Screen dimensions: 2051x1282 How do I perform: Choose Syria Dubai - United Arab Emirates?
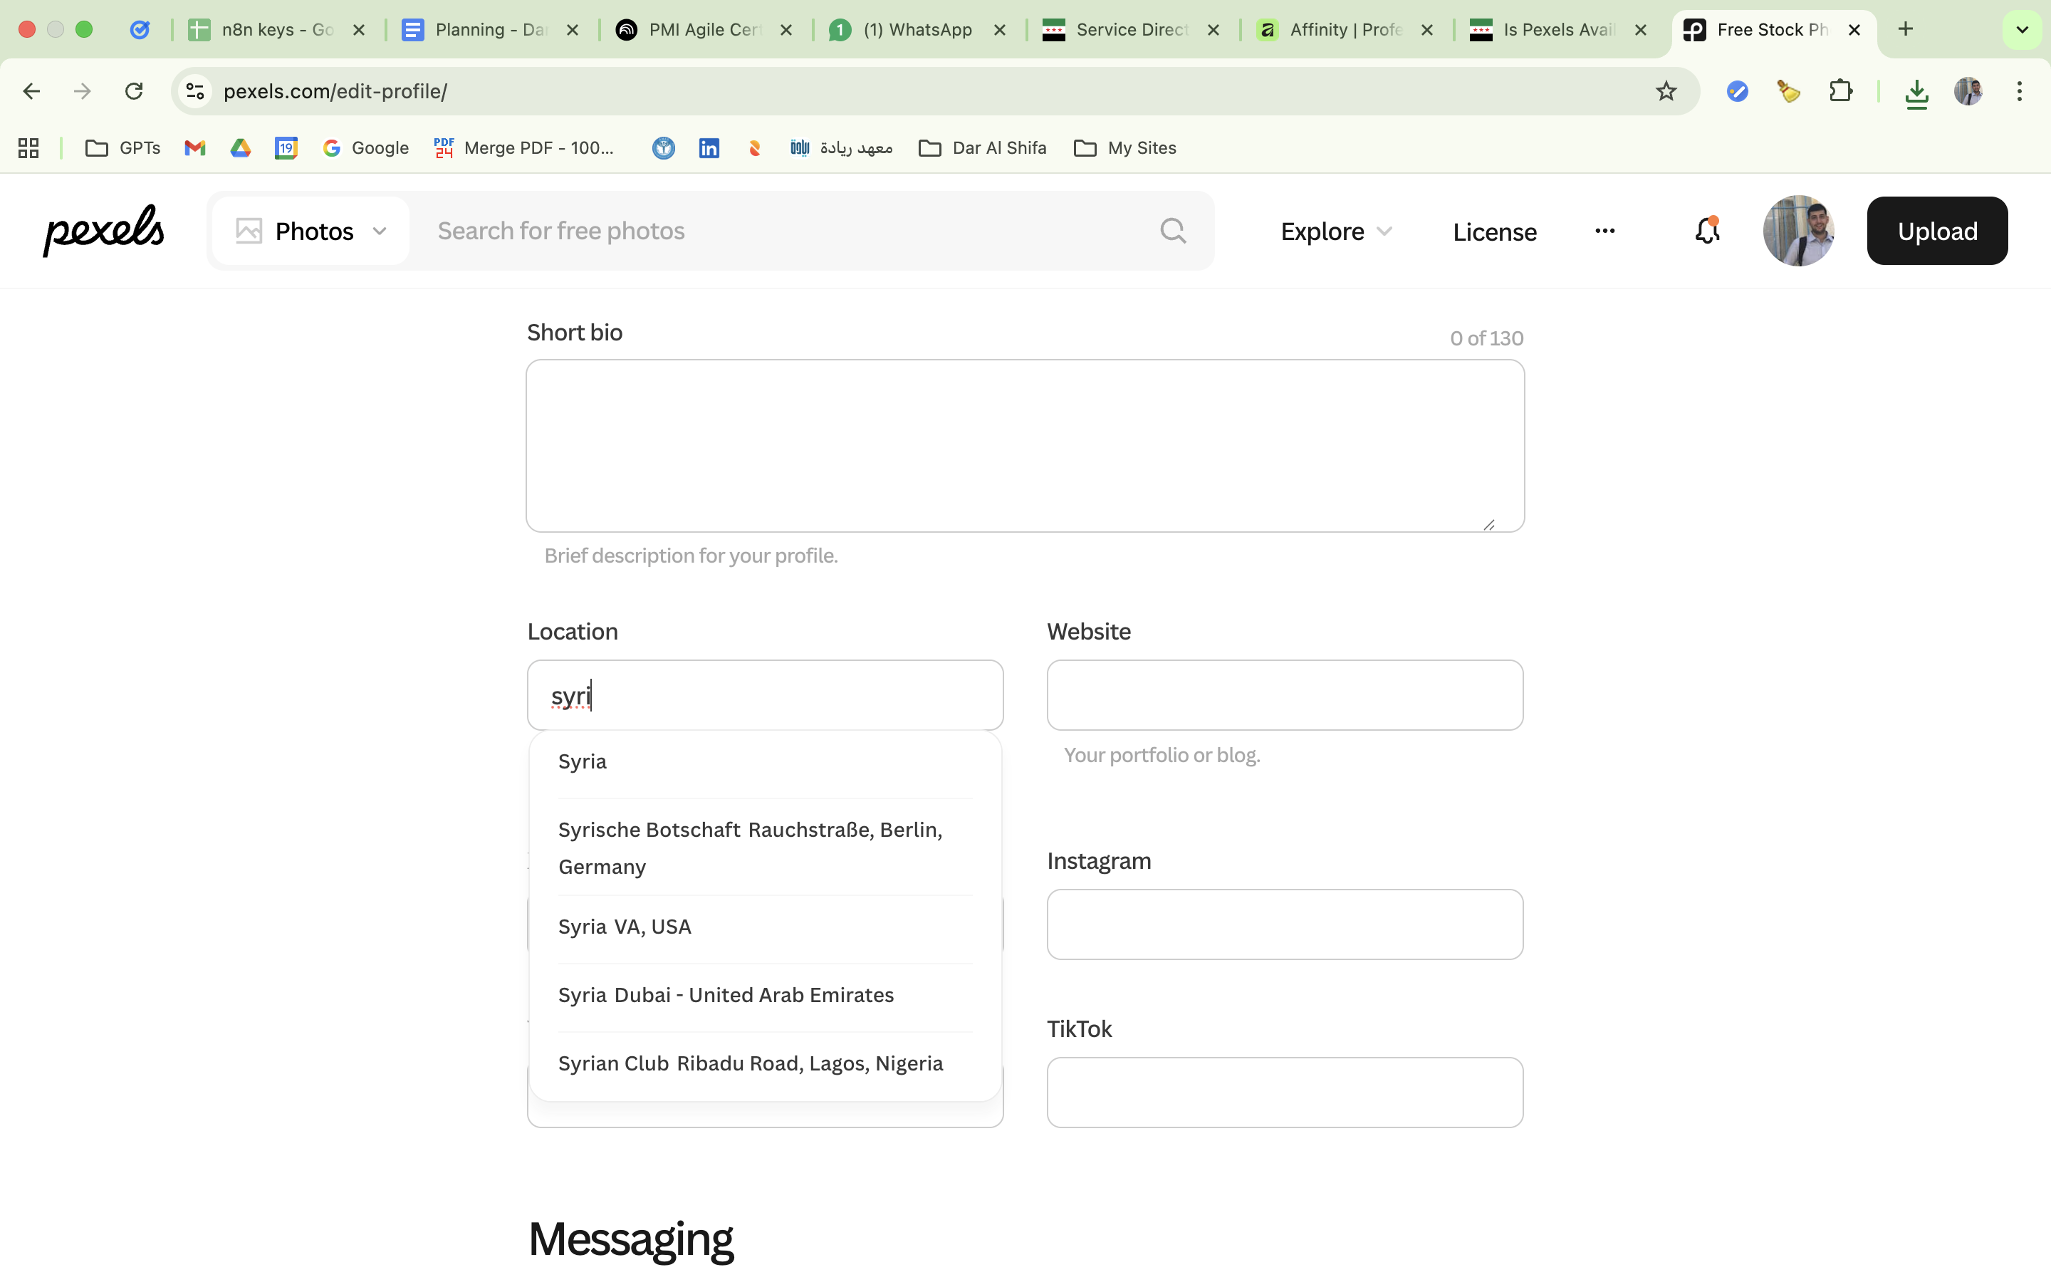pos(726,994)
